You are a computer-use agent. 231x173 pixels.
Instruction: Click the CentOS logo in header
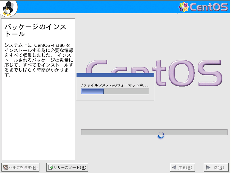203,7
